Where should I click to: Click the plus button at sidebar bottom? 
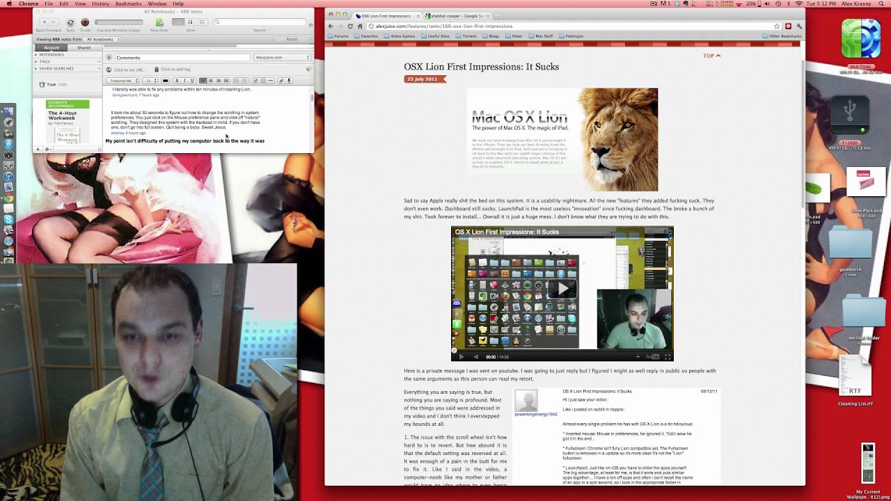[x=38, y=149]
